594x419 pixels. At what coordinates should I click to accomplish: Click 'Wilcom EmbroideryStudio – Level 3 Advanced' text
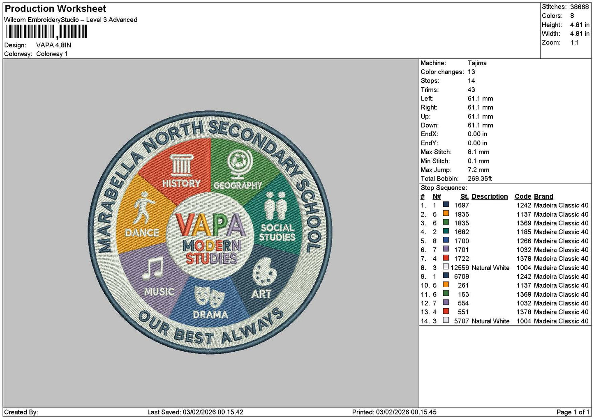point(71,20)
